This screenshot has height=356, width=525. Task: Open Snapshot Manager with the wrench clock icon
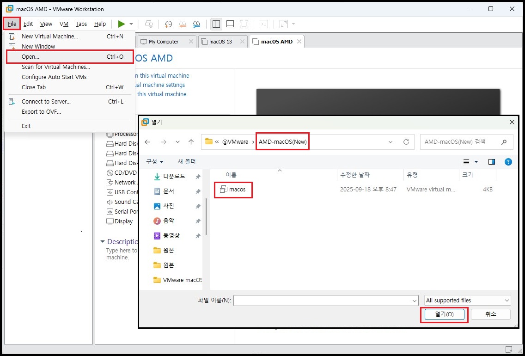[x=196, y=24]
